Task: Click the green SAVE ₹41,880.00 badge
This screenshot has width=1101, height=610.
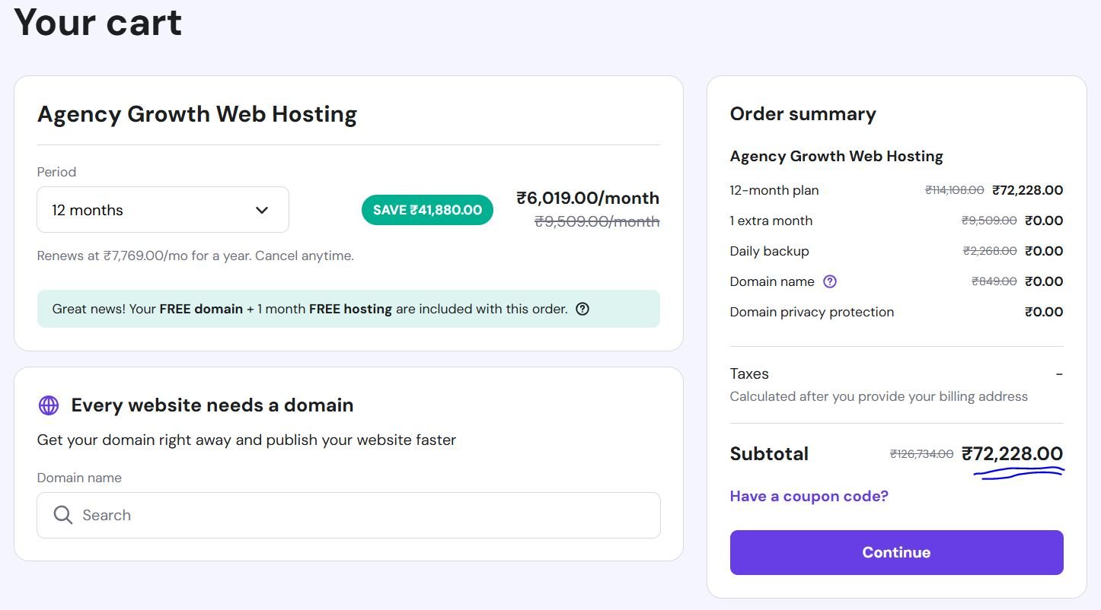Action: 427,210
